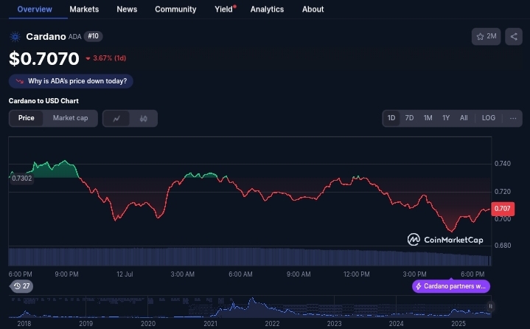Open the 27 history events badge
Screen dimensions: 530x329
pos(21,286)
